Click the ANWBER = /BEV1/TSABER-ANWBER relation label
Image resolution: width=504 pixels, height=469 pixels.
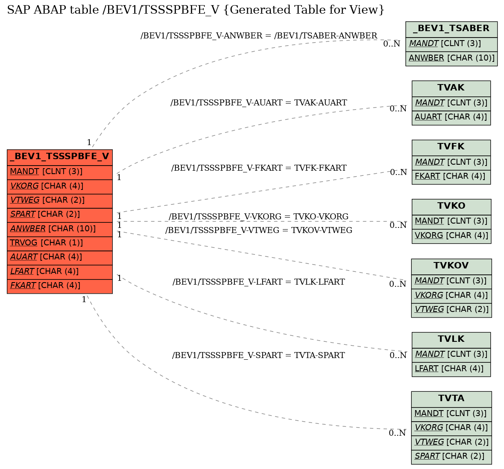pos(259,36)
